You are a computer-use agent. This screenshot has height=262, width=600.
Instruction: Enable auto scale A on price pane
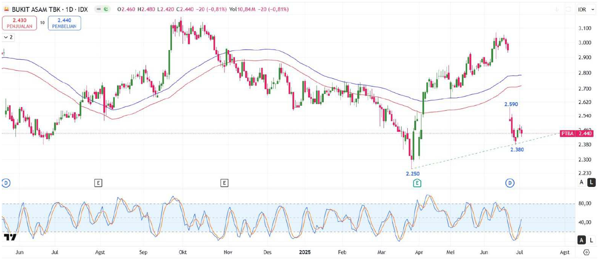coord(582,182)
